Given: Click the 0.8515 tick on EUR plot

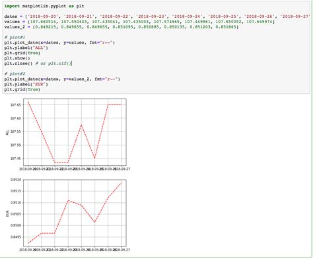Looking at the screenshot, I should click(16, 191).
